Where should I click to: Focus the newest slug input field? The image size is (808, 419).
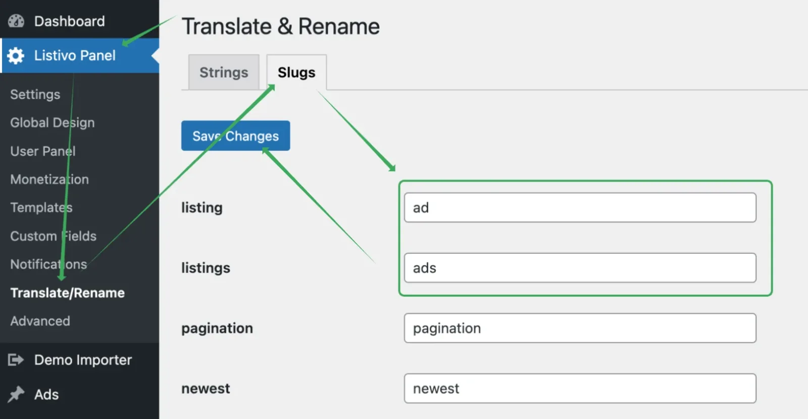580,388
